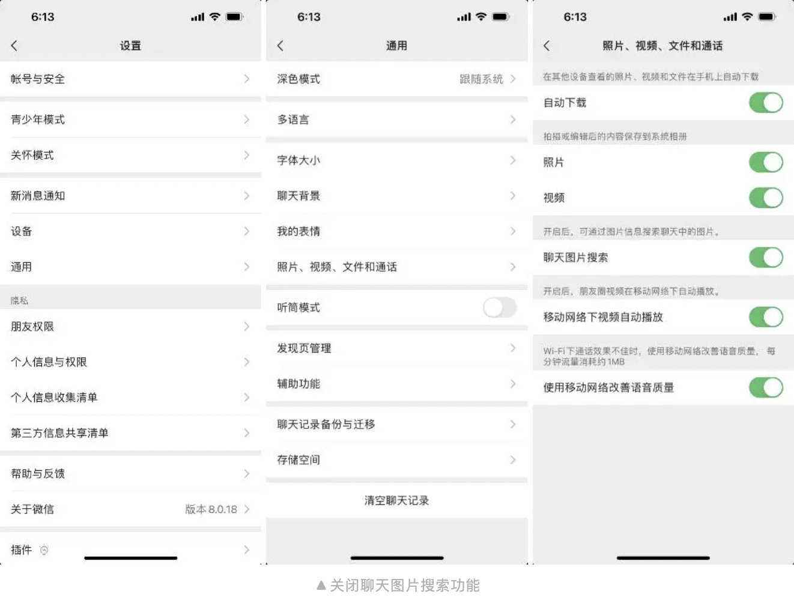This screenshot has width=794, height=609.
Task: Turn off 自动下载 switch
Action: pos(766,103)
